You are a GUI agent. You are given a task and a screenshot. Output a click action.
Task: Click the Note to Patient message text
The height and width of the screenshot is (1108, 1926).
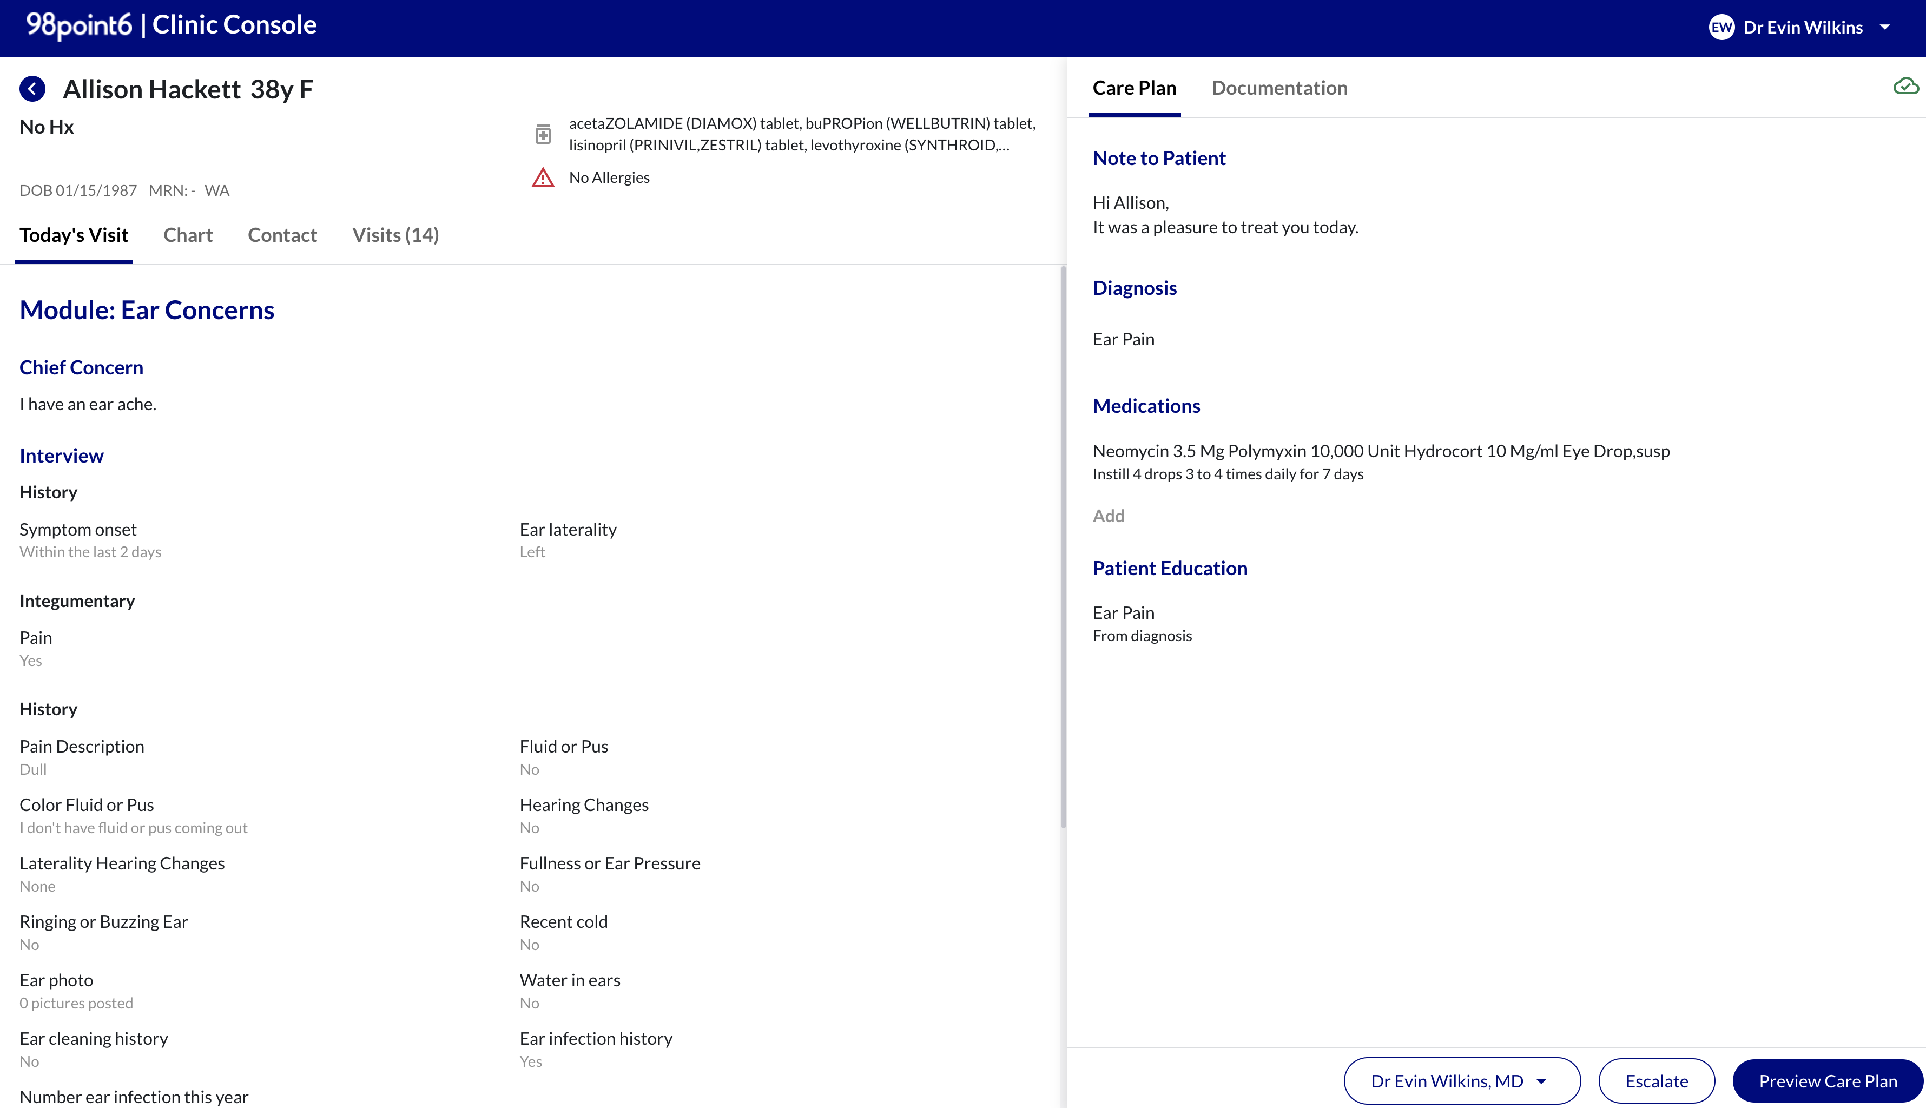(1225, 215)
